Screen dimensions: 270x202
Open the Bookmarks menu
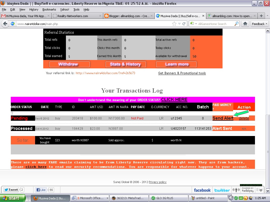(49, 9)
